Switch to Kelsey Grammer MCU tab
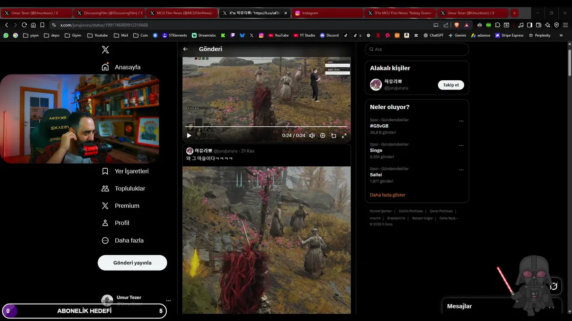This screenshot has width=572, height=321. [x=400, y=13]
